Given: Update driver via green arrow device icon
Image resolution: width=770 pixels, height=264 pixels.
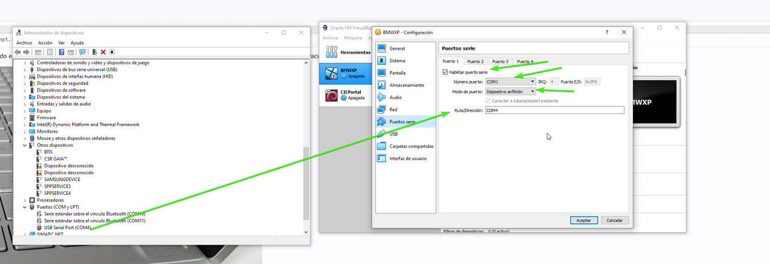Looking at the screenshot, I should coord(94,52).
